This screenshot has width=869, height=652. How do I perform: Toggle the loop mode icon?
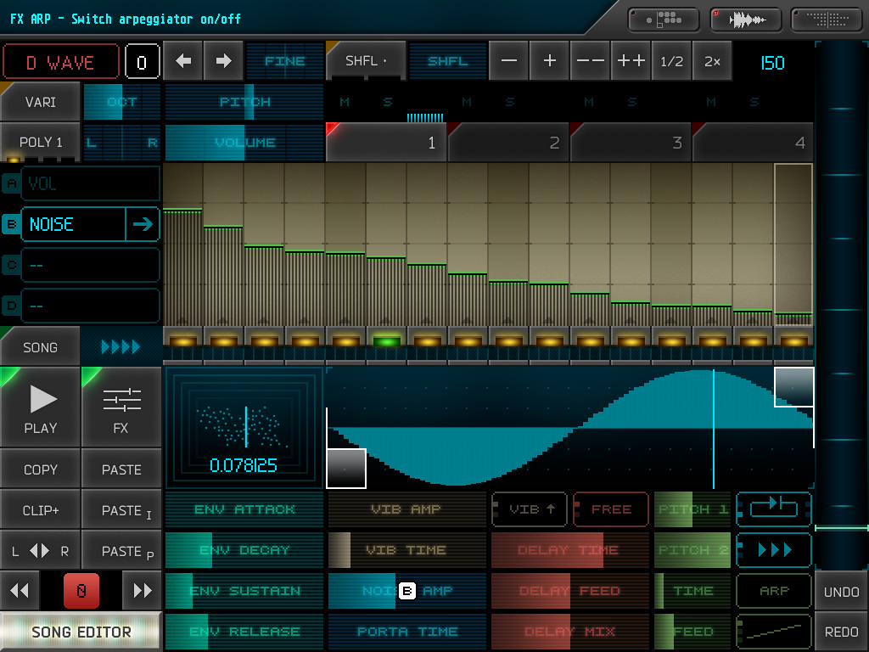(x=774, y=509)
